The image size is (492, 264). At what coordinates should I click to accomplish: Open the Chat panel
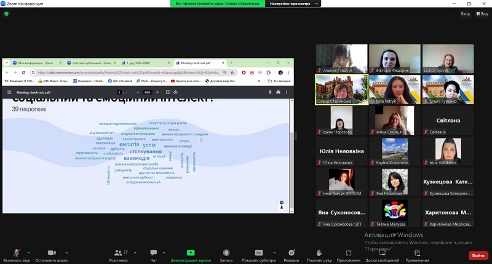[x=153, y=253]
